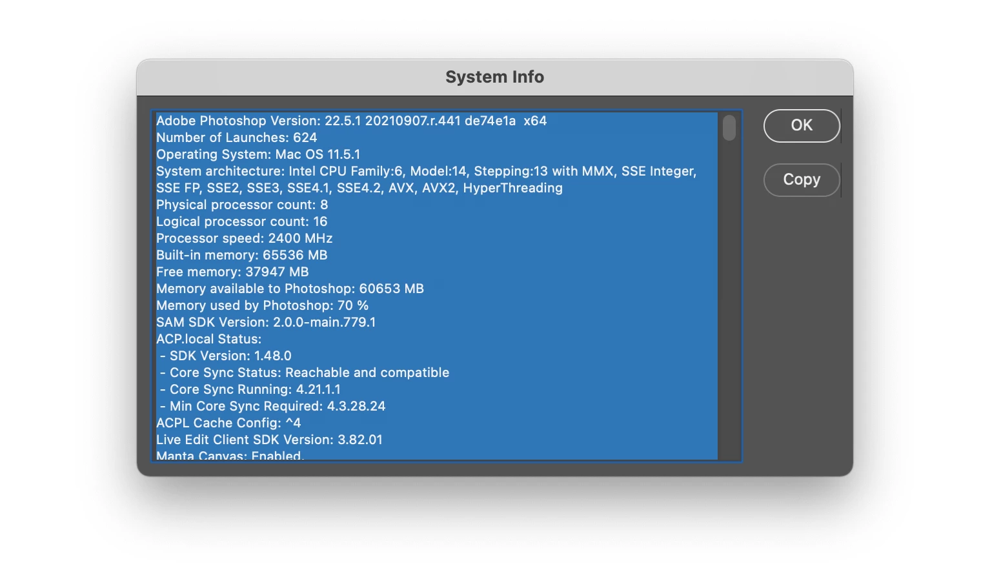Click 'Memory available to Photoshop: 60653 MB'

[290, 289]
